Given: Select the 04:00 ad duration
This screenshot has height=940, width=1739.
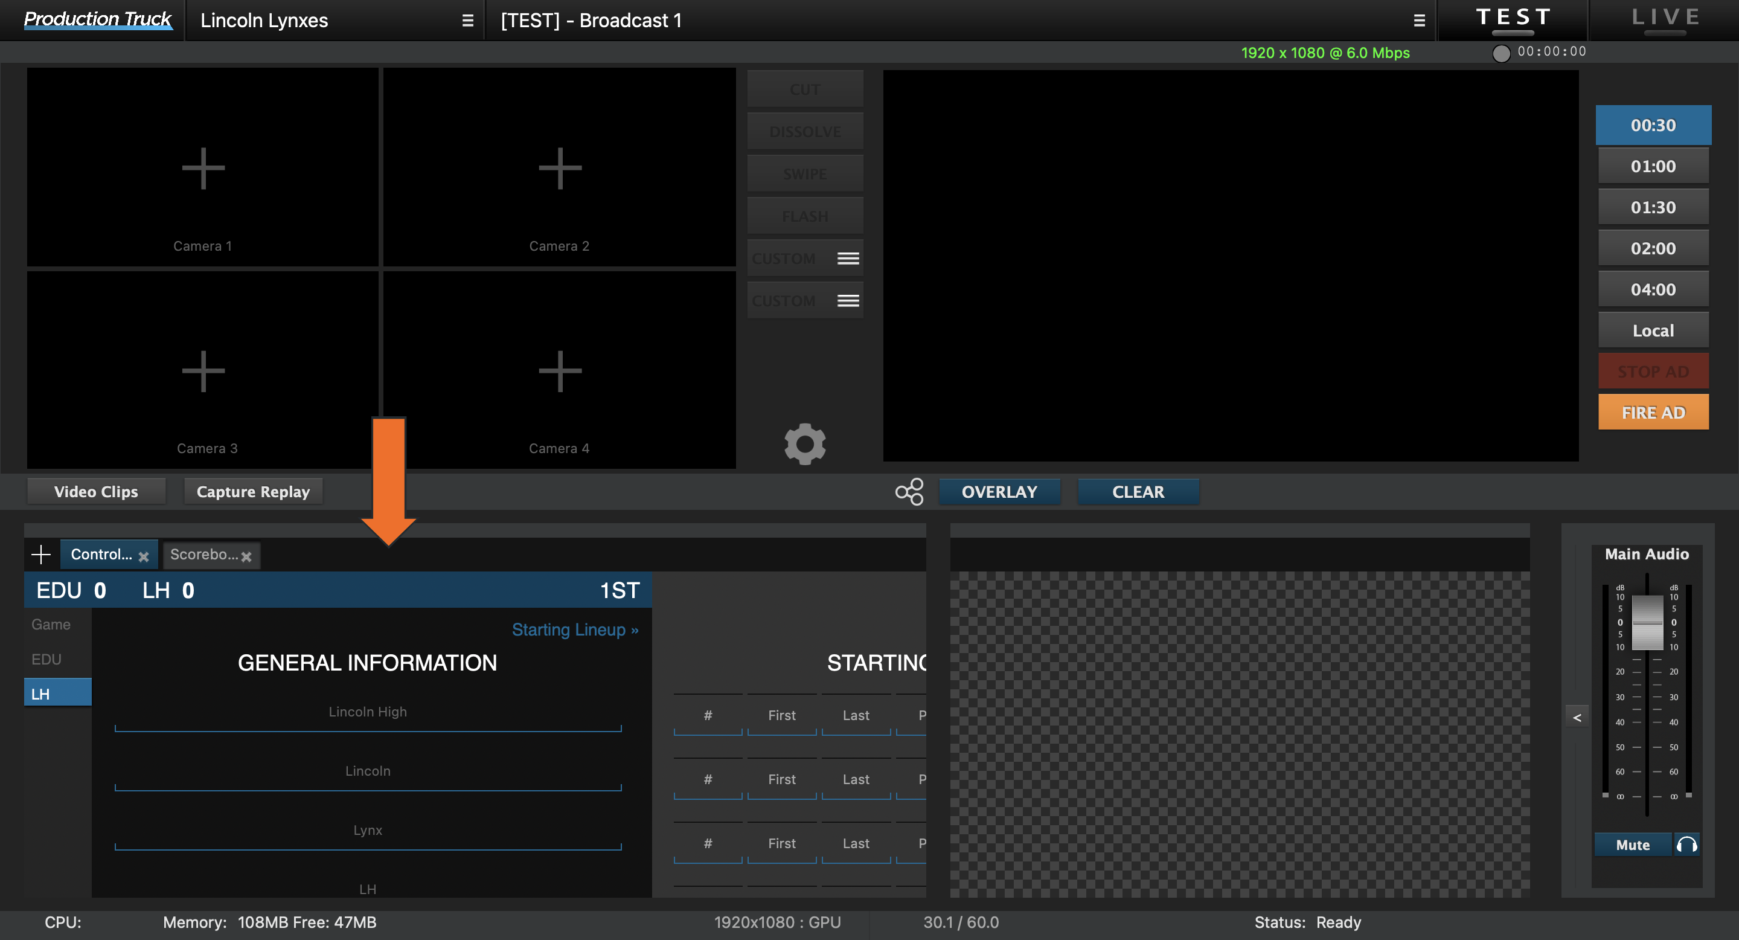Looking at the screenshot, I should 1653,289.
